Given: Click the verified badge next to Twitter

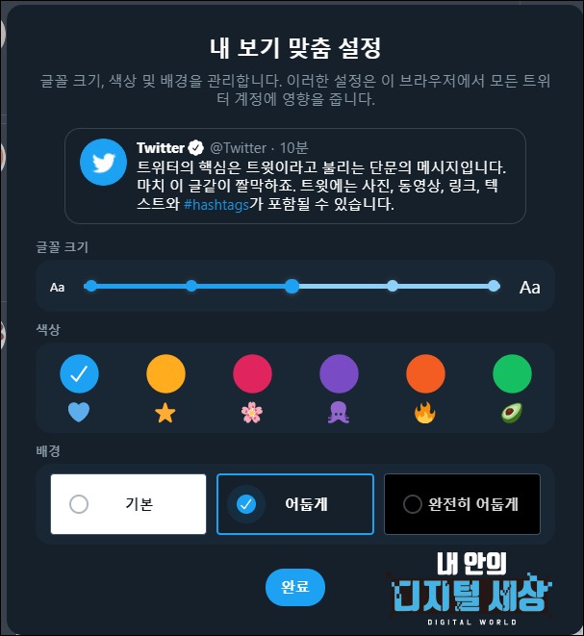Looking at the screenshot, I should 196,148.
